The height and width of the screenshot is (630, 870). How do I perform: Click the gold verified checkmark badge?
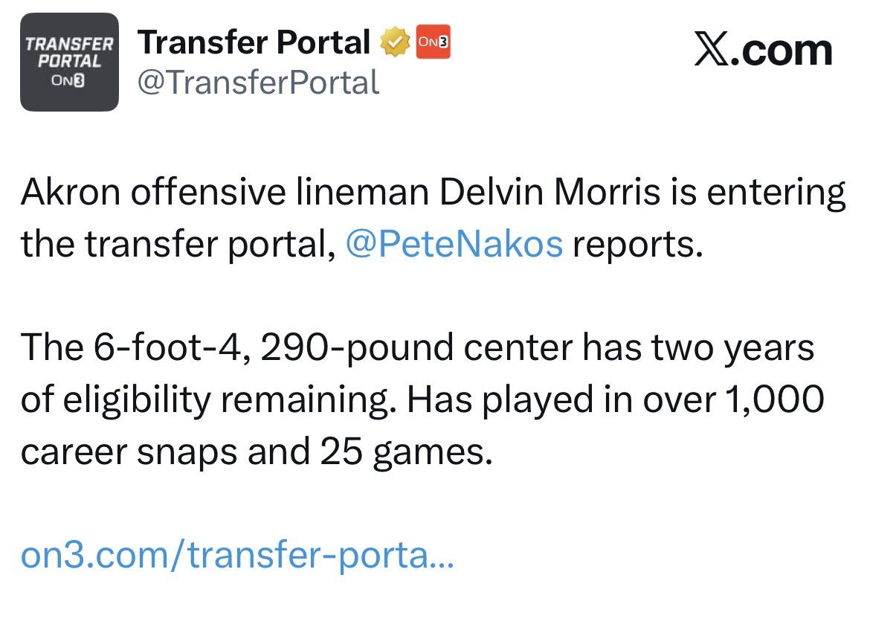click(x=395, y=43)
